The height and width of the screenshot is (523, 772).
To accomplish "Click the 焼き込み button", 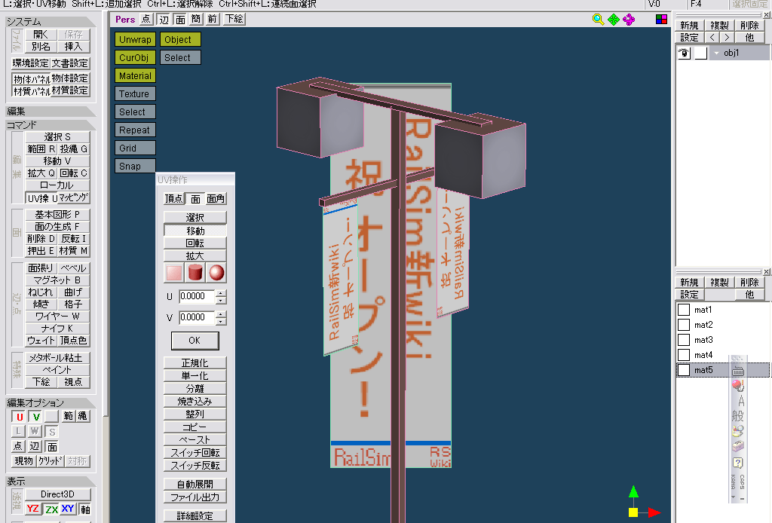I will point(195,402).
